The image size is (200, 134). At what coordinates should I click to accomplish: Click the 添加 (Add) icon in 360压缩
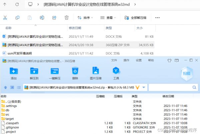point(14,71)
